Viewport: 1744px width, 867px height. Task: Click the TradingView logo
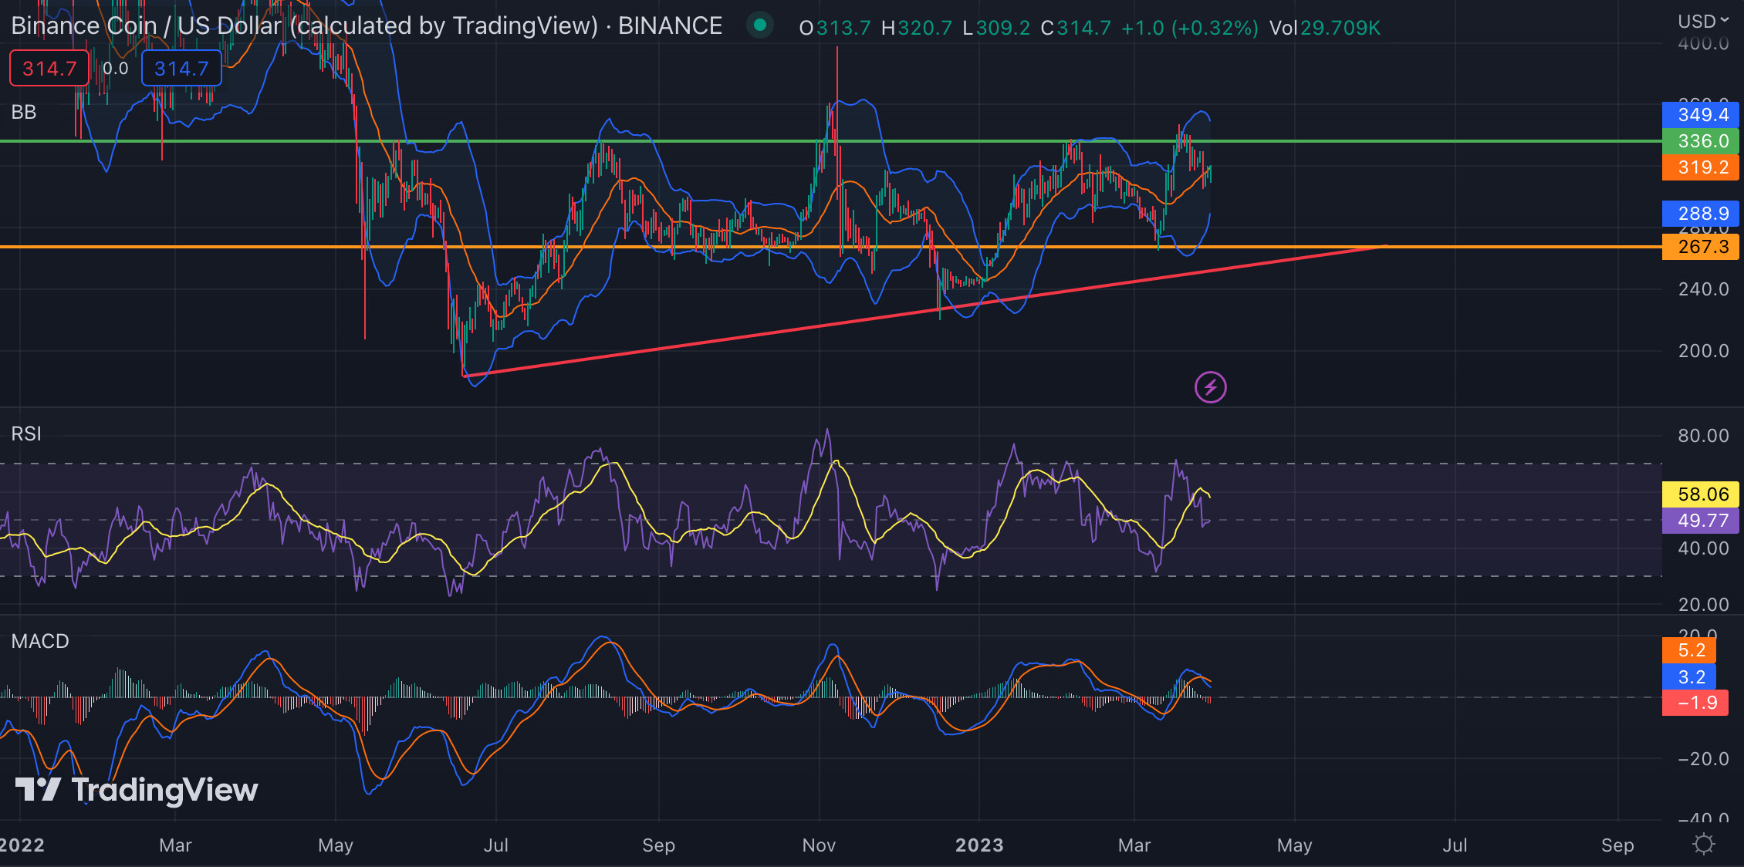(137, 789)
